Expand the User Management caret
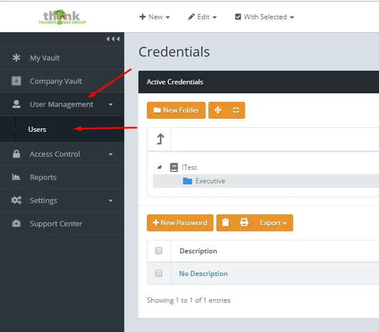The image size is (379, 332). [x=111, y=105]
